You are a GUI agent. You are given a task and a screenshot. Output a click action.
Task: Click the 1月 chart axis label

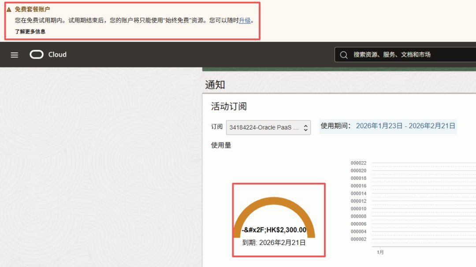(x=380, y=252)
